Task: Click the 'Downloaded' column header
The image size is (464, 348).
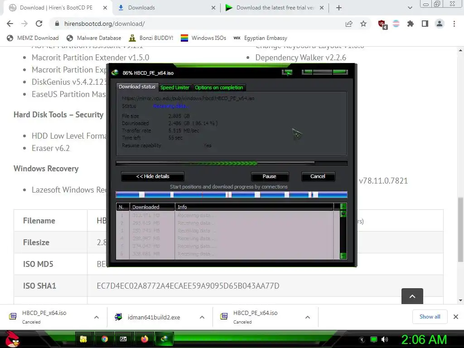Action: 152,207
